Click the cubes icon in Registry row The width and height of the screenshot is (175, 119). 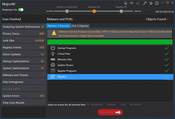(x=53, y=77)
